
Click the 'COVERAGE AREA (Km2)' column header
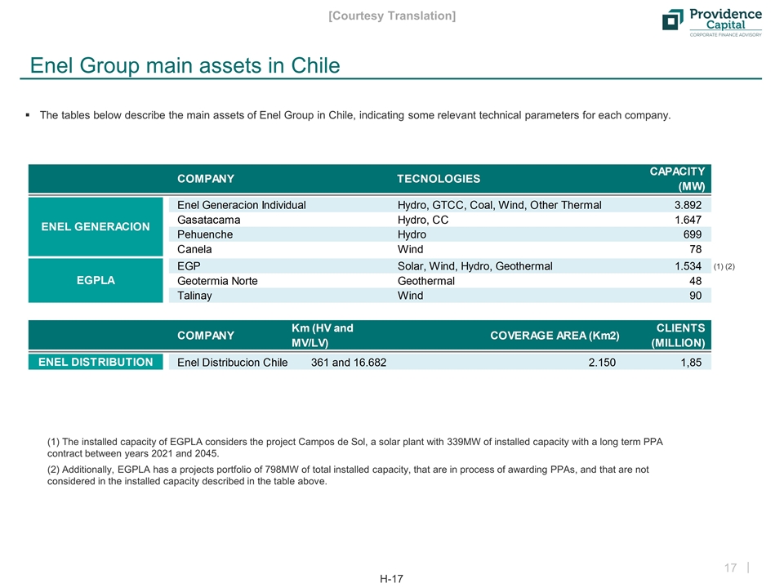(554, 335)
